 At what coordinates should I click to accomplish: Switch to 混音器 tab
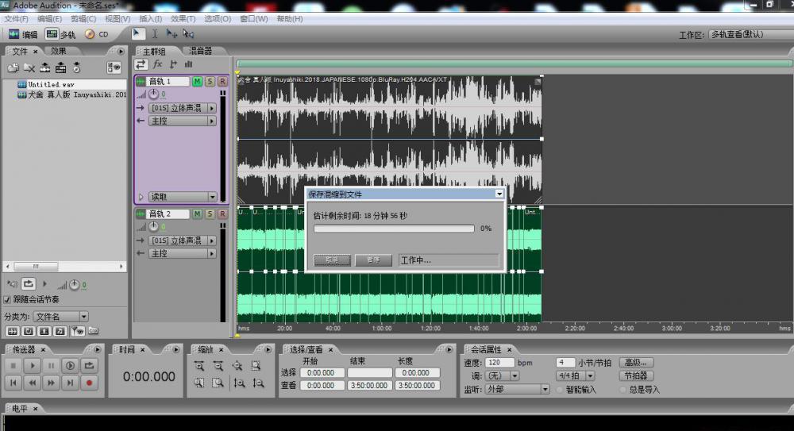pyautogui.click(x=201, y=51)
